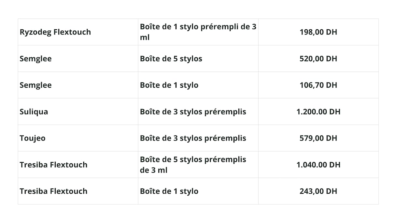Click the 1.200.00 DH price cell
Viewport: 396px width, 223px height.
point(318,111)
